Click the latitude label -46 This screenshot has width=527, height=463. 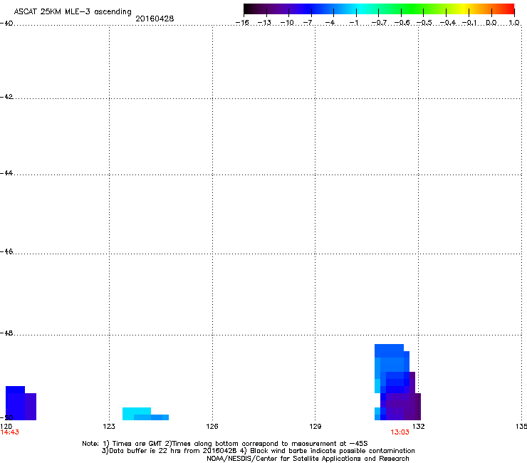(6, 251)
